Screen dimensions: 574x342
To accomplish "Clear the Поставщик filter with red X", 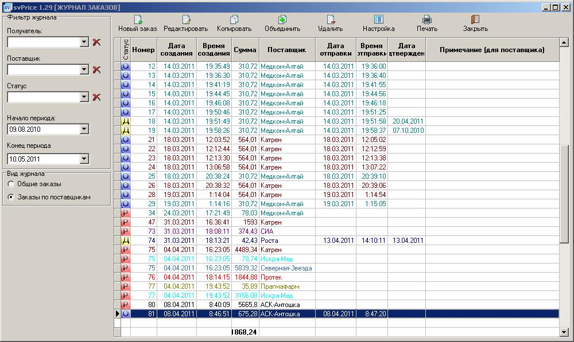I will (x=96, y=69).
